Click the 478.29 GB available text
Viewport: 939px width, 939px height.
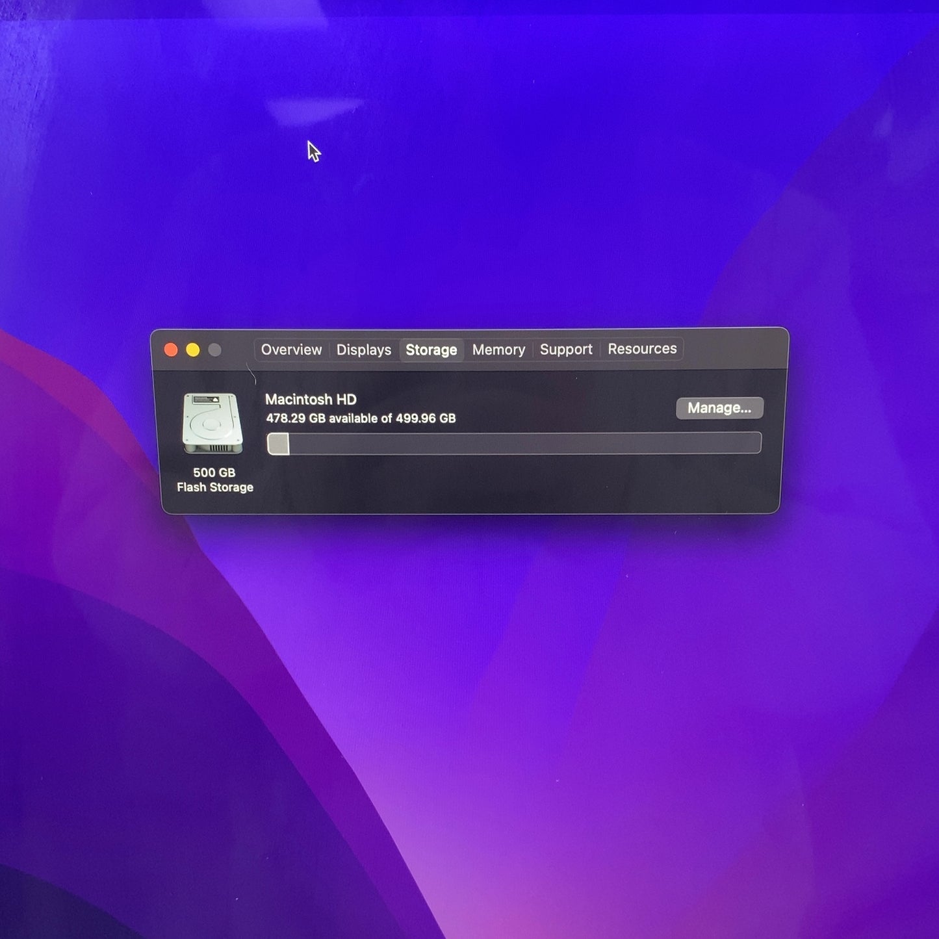(x=361, y=418)
